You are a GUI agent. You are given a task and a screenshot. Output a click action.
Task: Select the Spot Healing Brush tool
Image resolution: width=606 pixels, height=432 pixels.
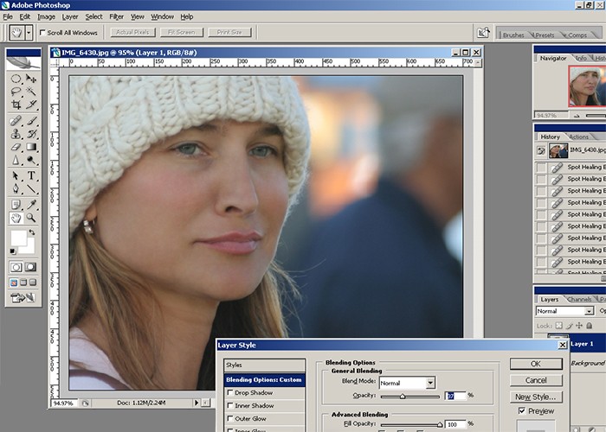tap(16, 121)
